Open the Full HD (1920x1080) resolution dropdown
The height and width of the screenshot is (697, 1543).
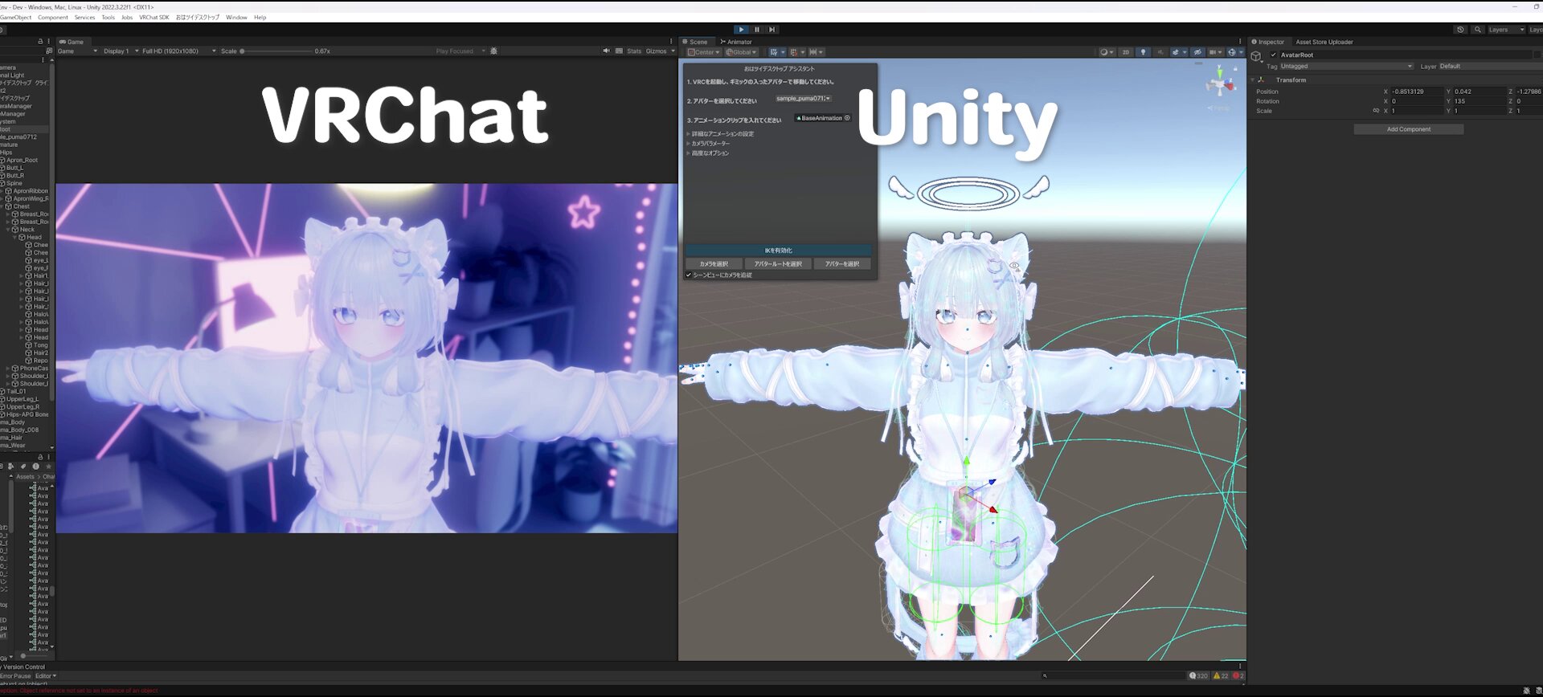(x=178, y=51)
